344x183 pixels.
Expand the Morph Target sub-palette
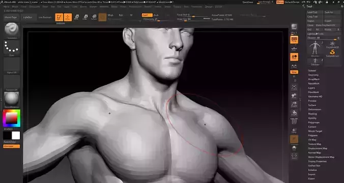(315, 131)
